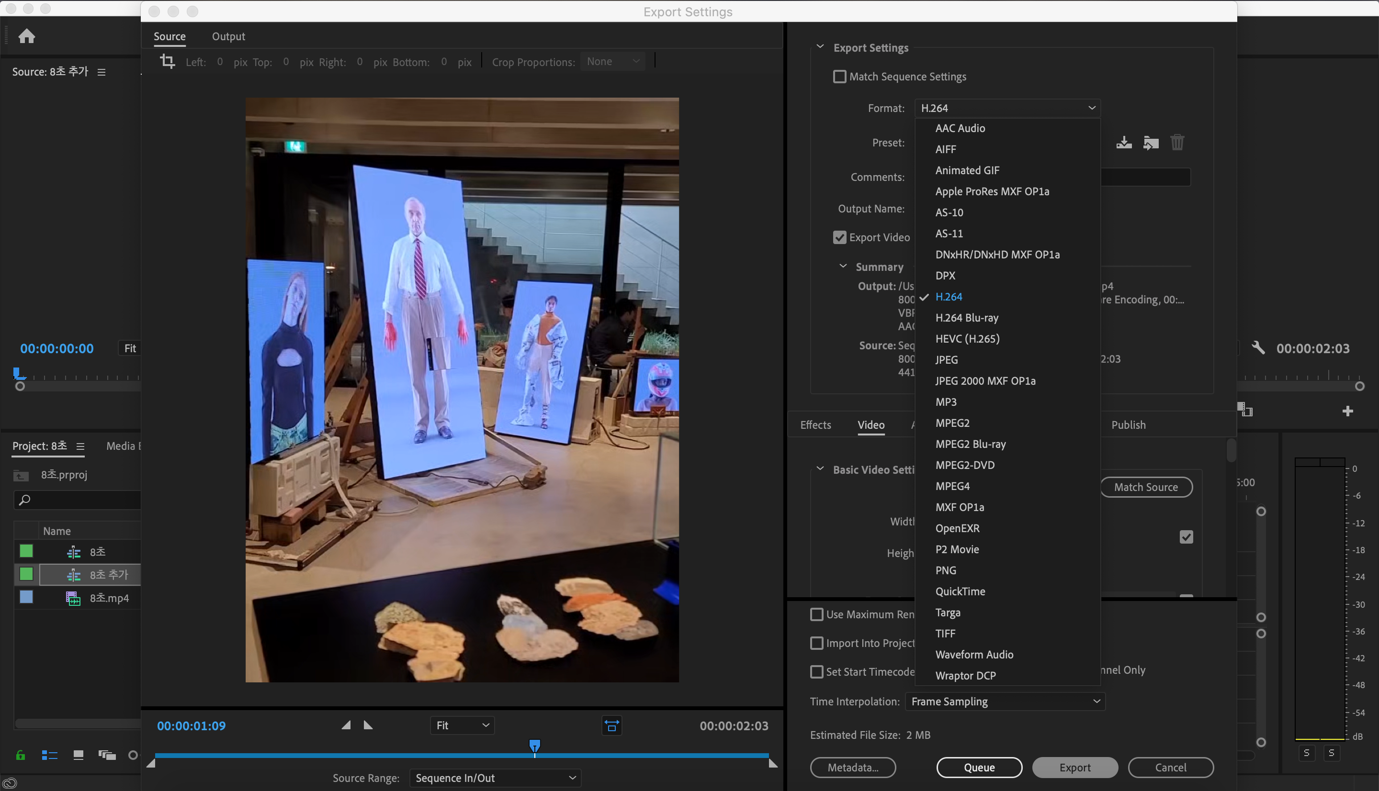Switch to list view icon
Screen dimensions: 1379x791
(x=49, y=755)
